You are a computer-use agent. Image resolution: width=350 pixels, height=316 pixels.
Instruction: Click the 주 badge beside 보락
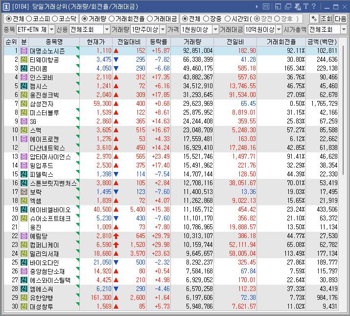24,192
